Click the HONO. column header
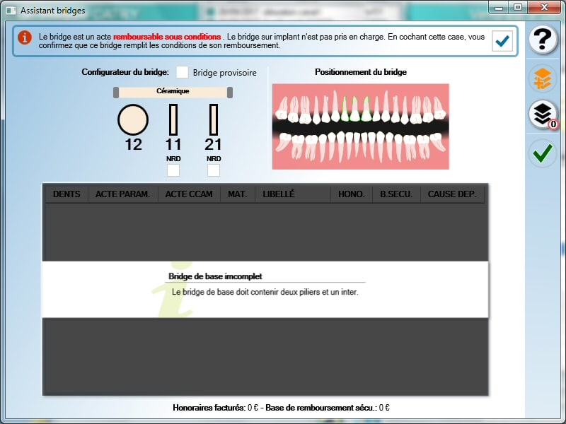 point(352,194)
